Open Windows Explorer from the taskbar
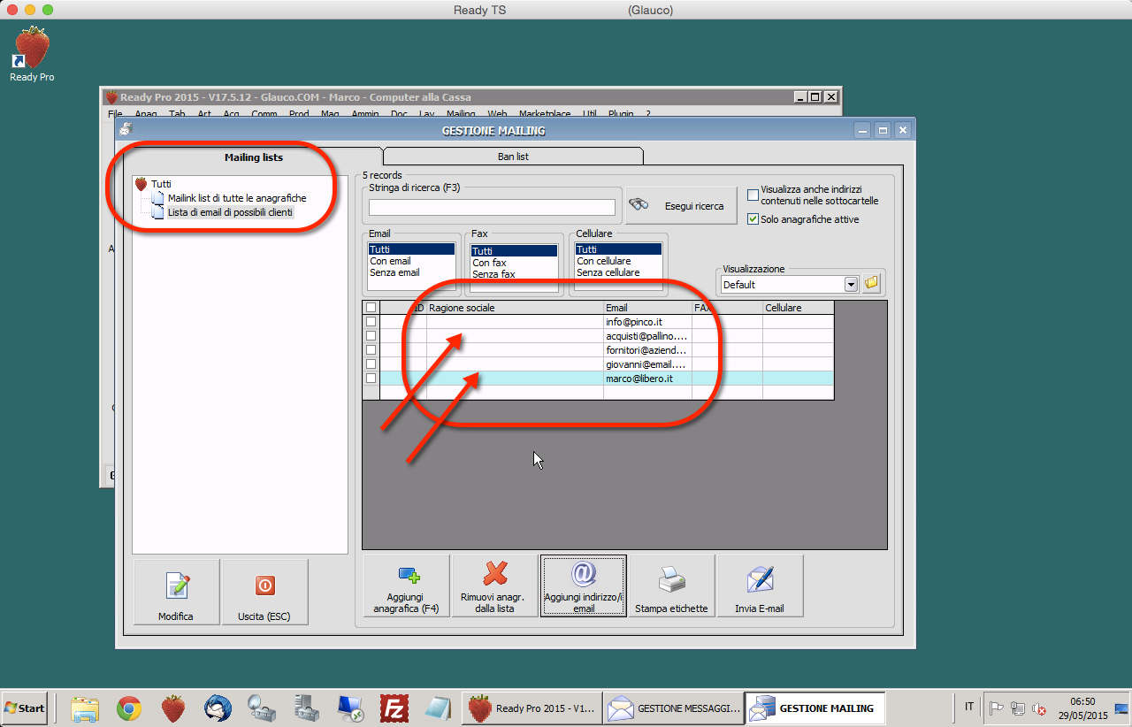 (x=85, y=708)
